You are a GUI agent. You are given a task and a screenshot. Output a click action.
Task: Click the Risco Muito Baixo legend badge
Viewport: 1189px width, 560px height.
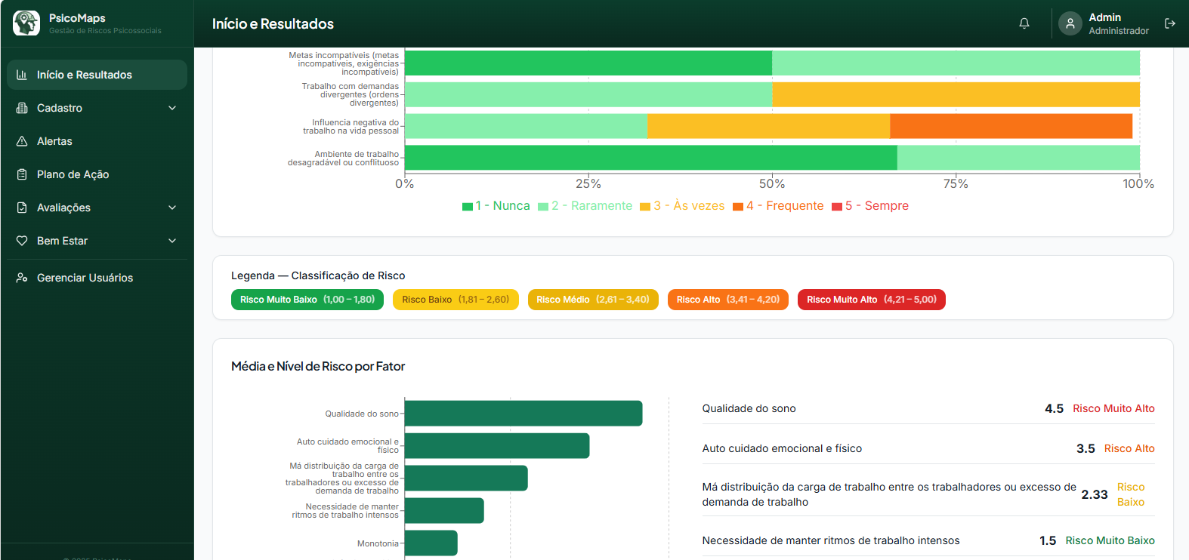tap(307, 300)
